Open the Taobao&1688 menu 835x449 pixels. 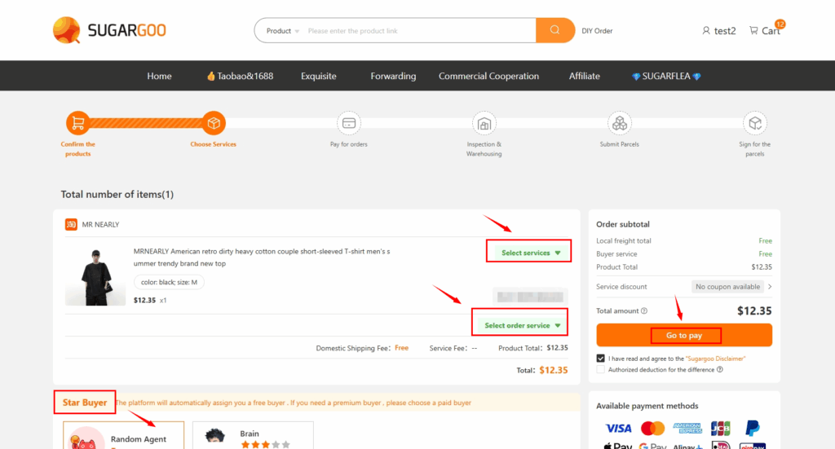point(240,76)
